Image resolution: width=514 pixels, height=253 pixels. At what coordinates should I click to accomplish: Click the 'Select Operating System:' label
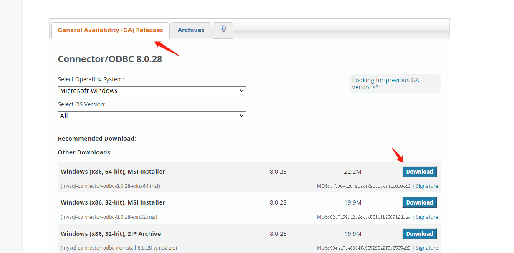click(x=91, y=79)
